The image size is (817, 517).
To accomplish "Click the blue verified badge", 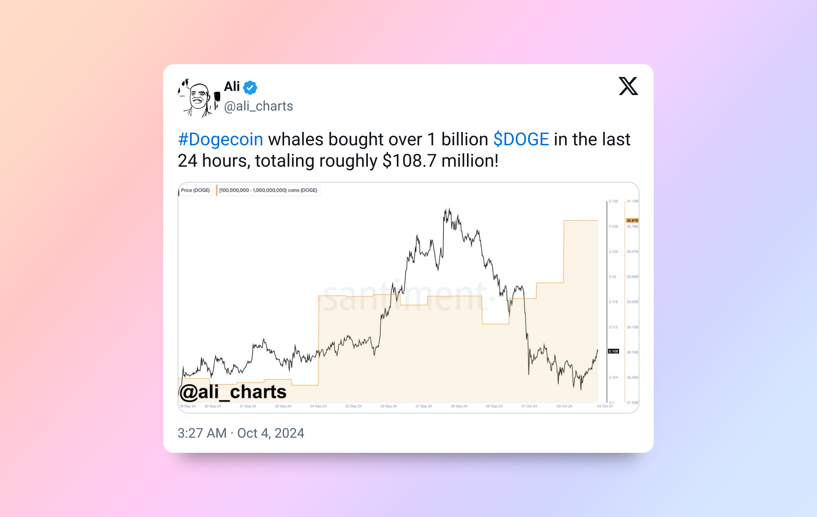I will point(250,87).
